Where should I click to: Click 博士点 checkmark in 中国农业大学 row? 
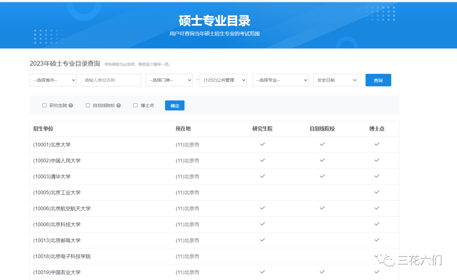377,272
